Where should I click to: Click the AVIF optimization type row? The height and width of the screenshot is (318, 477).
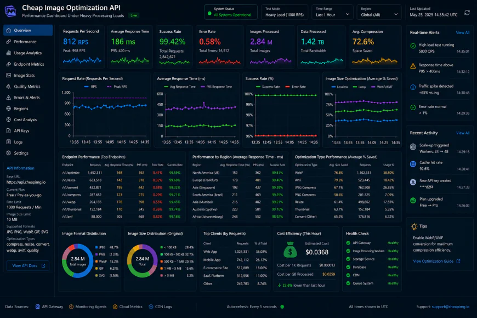coord(345,180)
